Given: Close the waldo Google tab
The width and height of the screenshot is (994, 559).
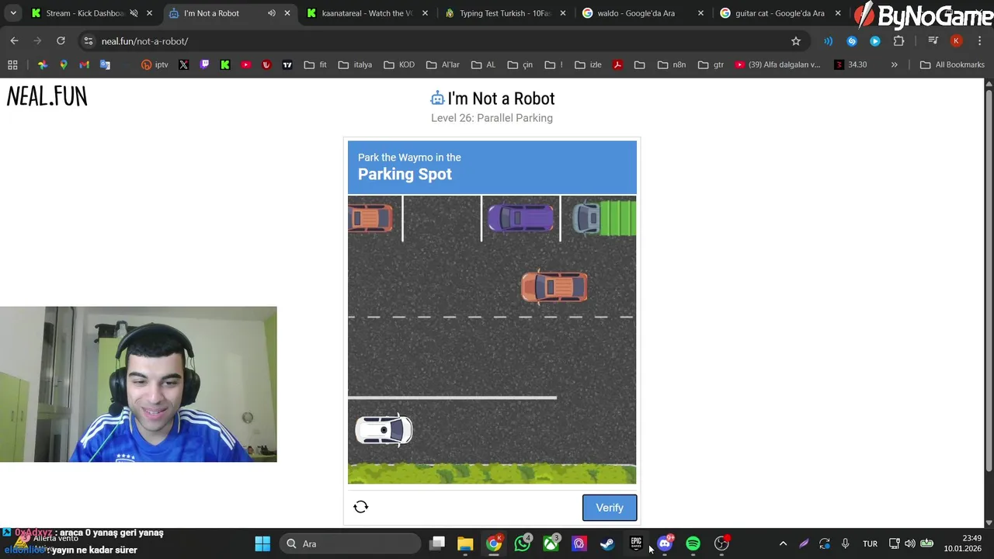Looking at the screenshot, I should click(700, 13).
